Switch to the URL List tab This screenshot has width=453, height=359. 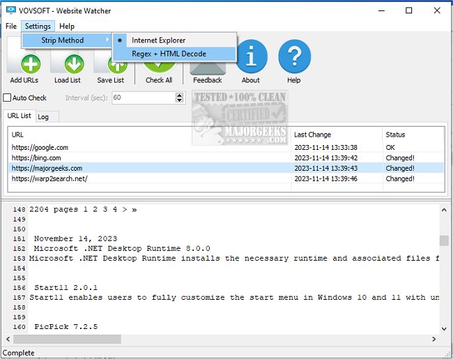click(19, 116)
